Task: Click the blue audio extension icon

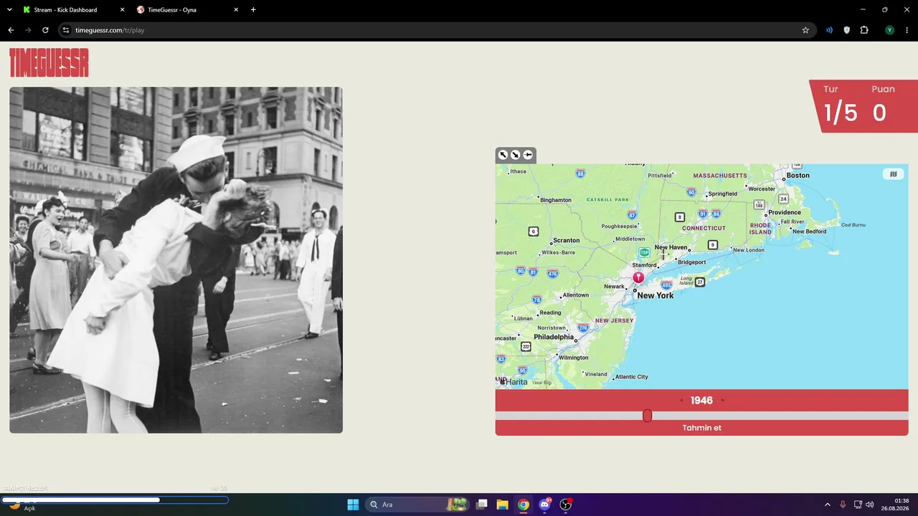Action: pos(829,30)
